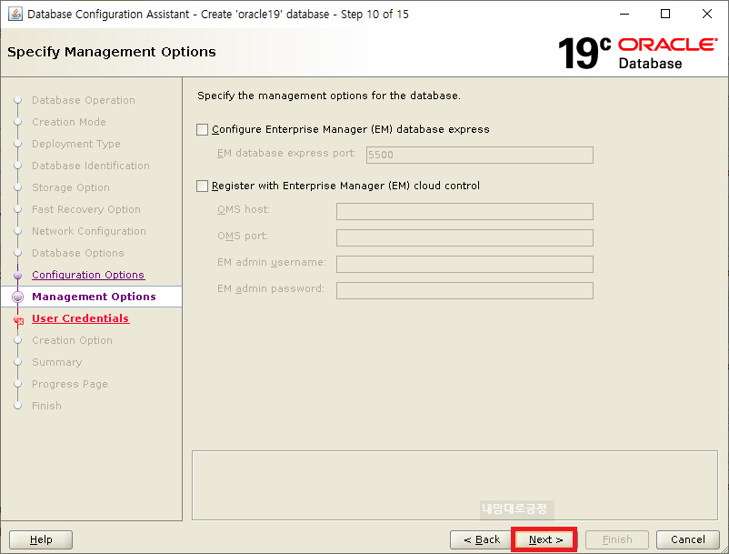
Task: Click the Oracle 19c Database logo
Action: [x=637, y=53]
